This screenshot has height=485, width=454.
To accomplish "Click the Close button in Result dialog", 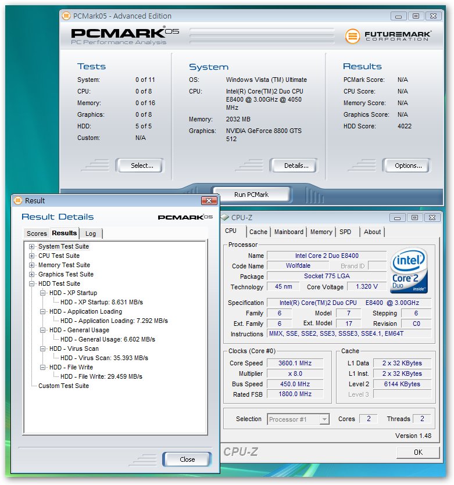I will coord(187,459).
